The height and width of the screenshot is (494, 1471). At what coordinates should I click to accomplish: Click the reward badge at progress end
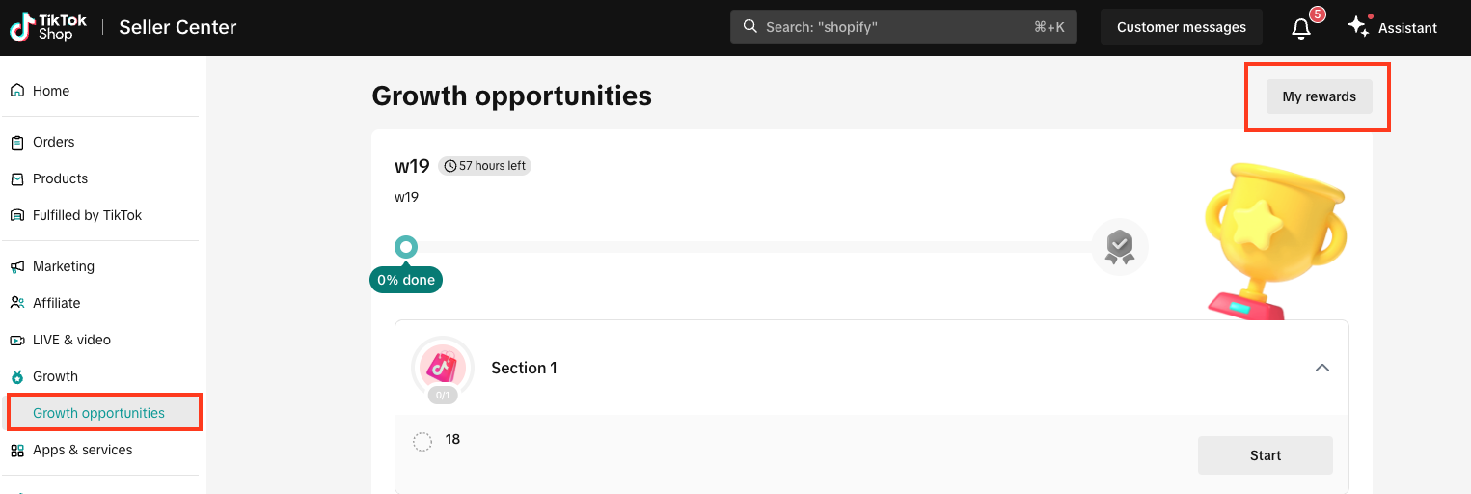click(1119, 247)
